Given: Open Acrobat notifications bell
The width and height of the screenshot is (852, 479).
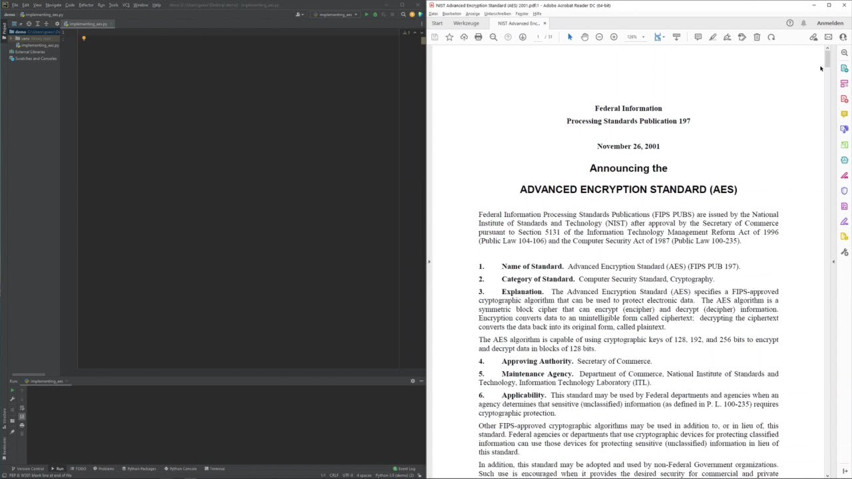Looking at the screenshot, I should pos(803,23).
